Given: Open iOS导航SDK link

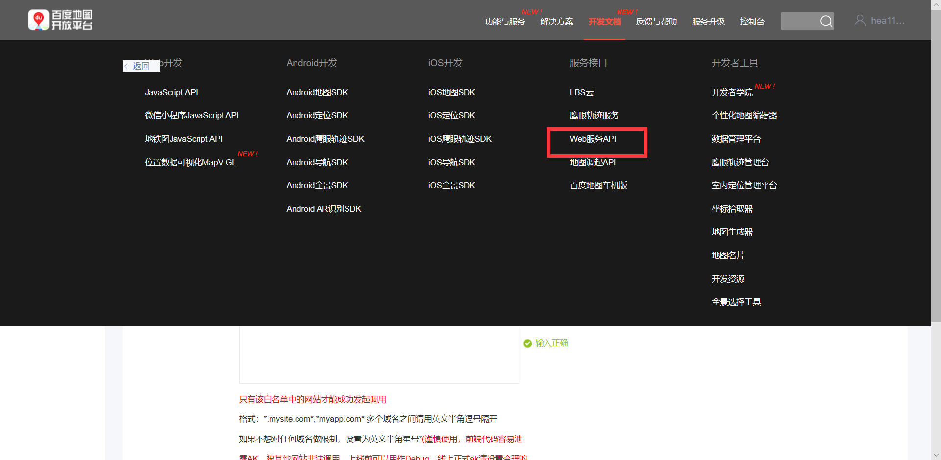Looking at the screenshot, I should tap(451, 162).
